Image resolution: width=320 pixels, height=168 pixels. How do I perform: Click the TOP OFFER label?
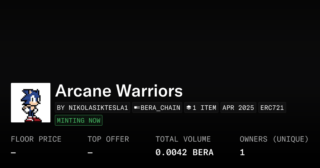(108, 139)
